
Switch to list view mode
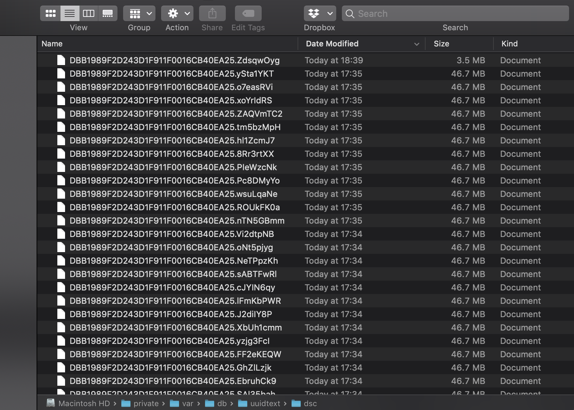tap(70, 14)
